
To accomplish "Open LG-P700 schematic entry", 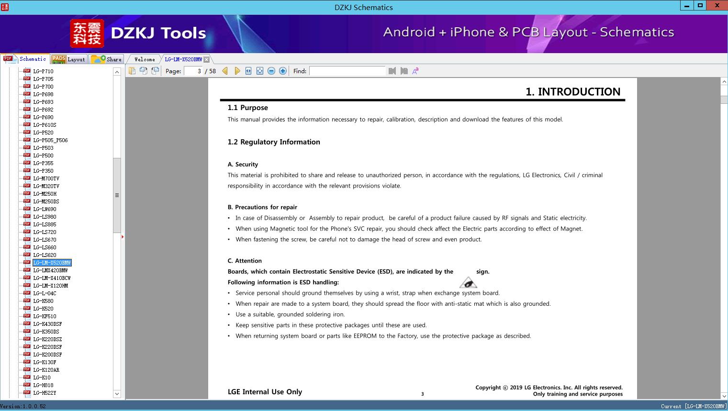I will 43,87.
